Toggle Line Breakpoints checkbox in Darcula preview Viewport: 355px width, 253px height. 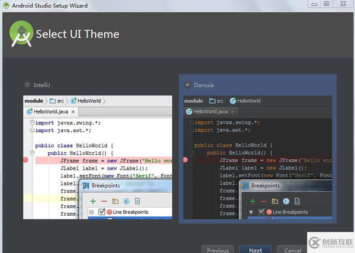click(x=262, y=212)
